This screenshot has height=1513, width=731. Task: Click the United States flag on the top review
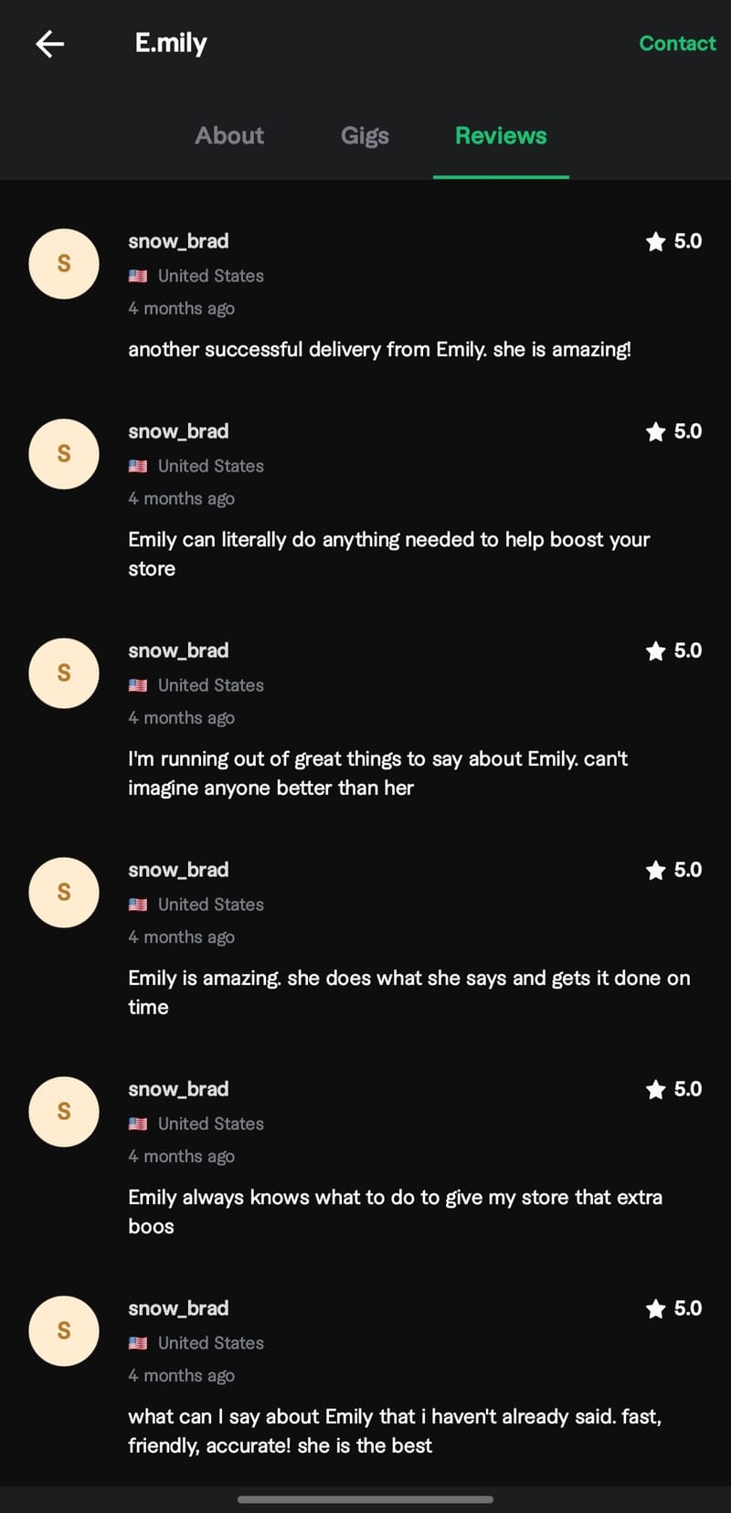[x=138, y=275]
